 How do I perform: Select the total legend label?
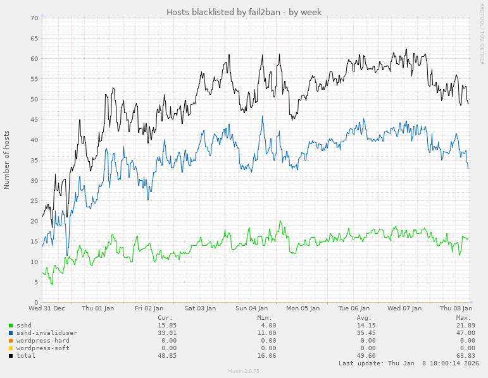[x=26, y=356]
